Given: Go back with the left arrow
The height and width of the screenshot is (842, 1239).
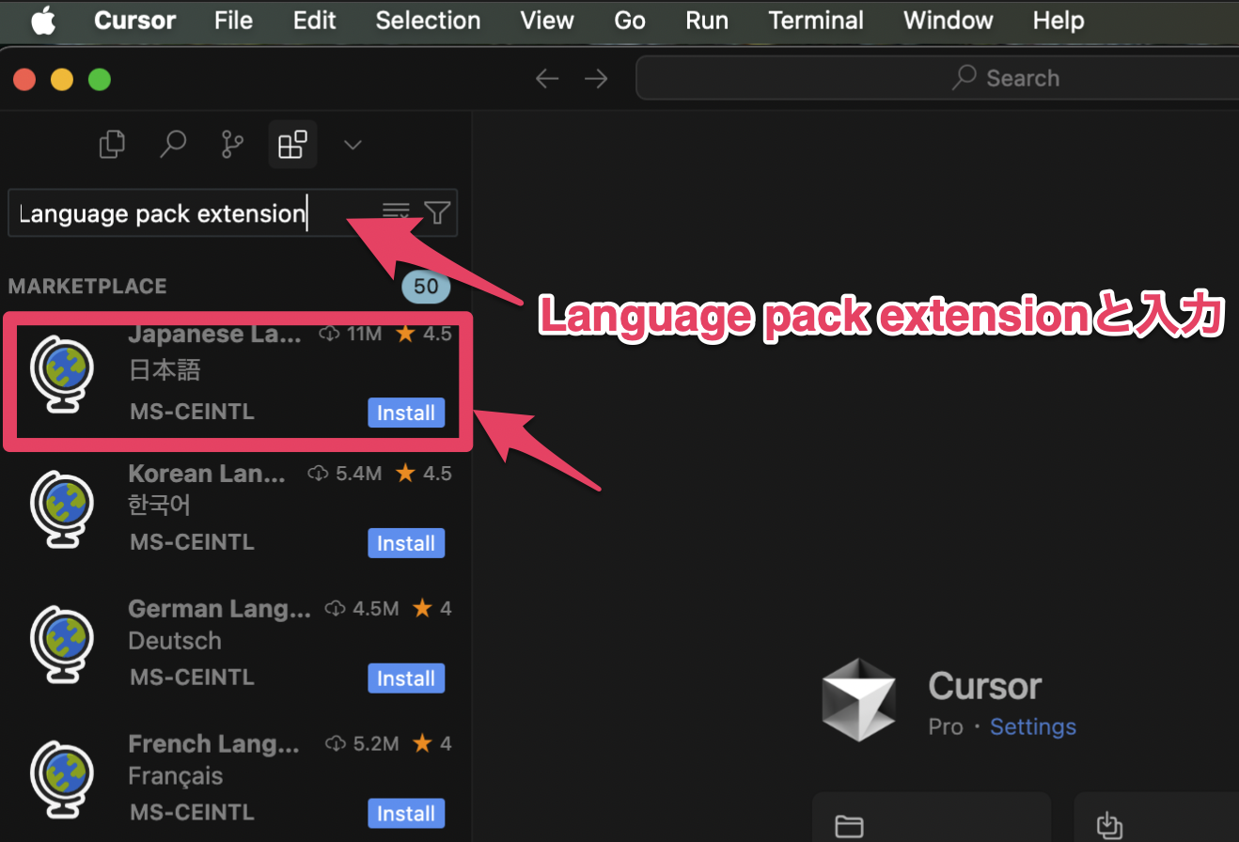Looking at the screenshot, I should click(x=547, y=78).
